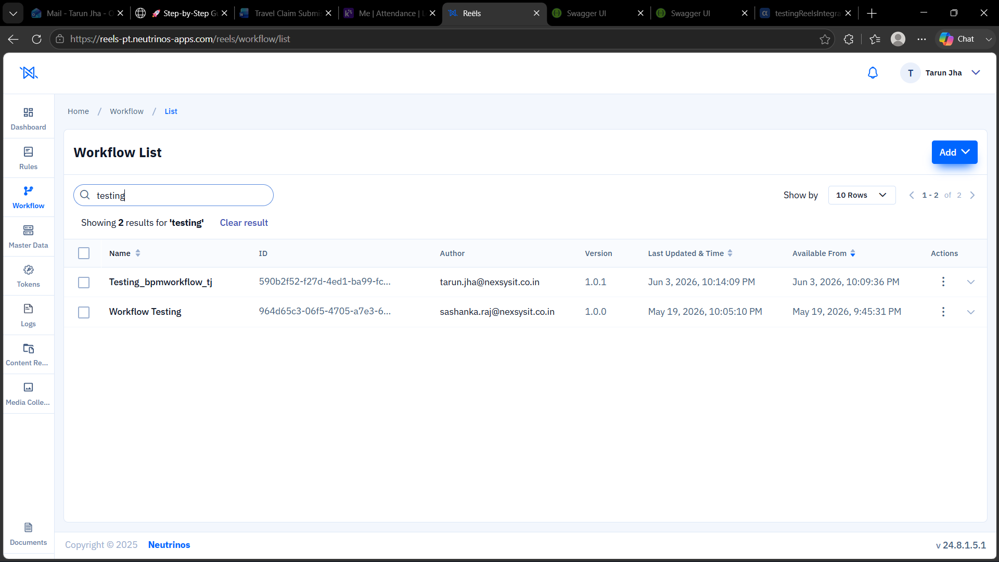Sort by Name column arrows
Image resolution: width=999 pixels, height=562 pixels.
pyautogui.click(x=137, y=253)
